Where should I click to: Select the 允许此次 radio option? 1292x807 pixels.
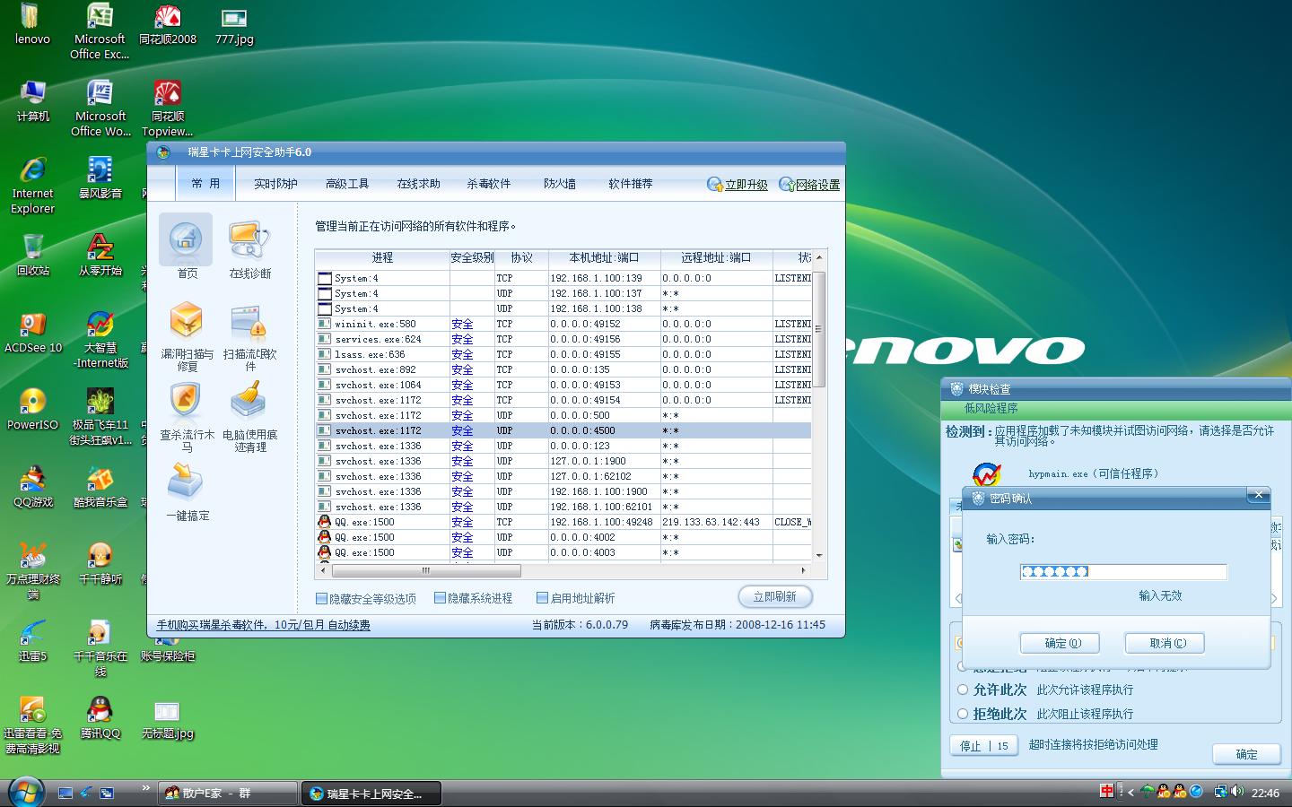click(963, 690)
